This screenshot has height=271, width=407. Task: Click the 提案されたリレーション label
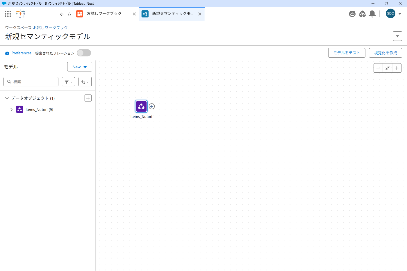coord(55,53)
